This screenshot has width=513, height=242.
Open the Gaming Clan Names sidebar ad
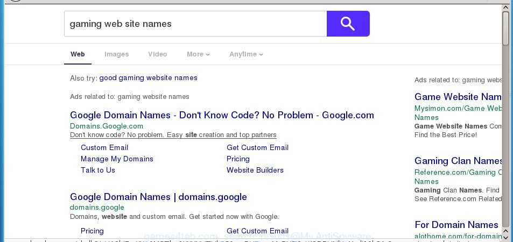458,161
